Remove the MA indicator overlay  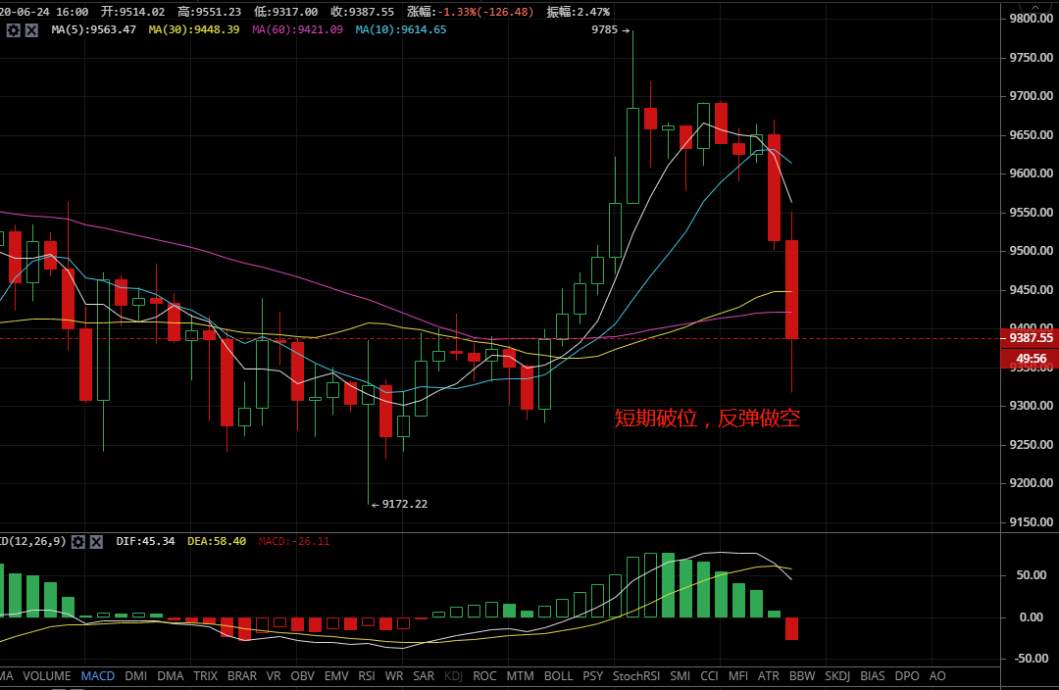coord(31,30)
